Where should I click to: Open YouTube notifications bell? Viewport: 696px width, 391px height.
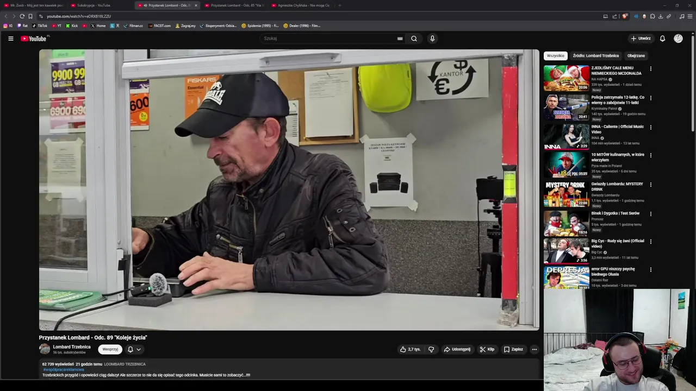662,39
